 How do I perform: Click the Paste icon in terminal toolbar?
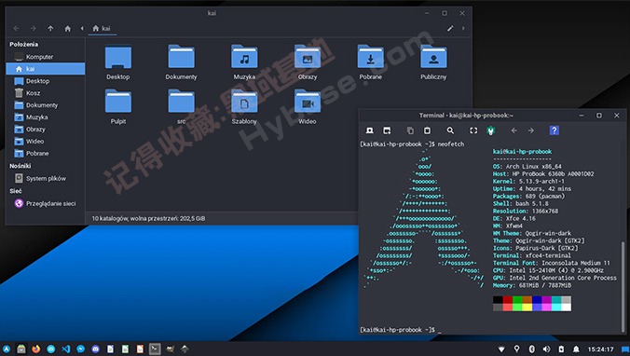(427, 130)
